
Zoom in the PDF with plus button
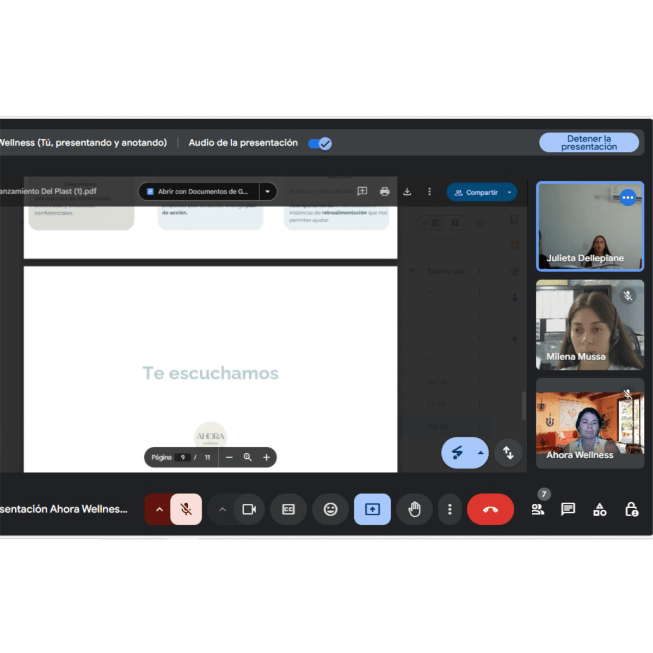(267, 457)
